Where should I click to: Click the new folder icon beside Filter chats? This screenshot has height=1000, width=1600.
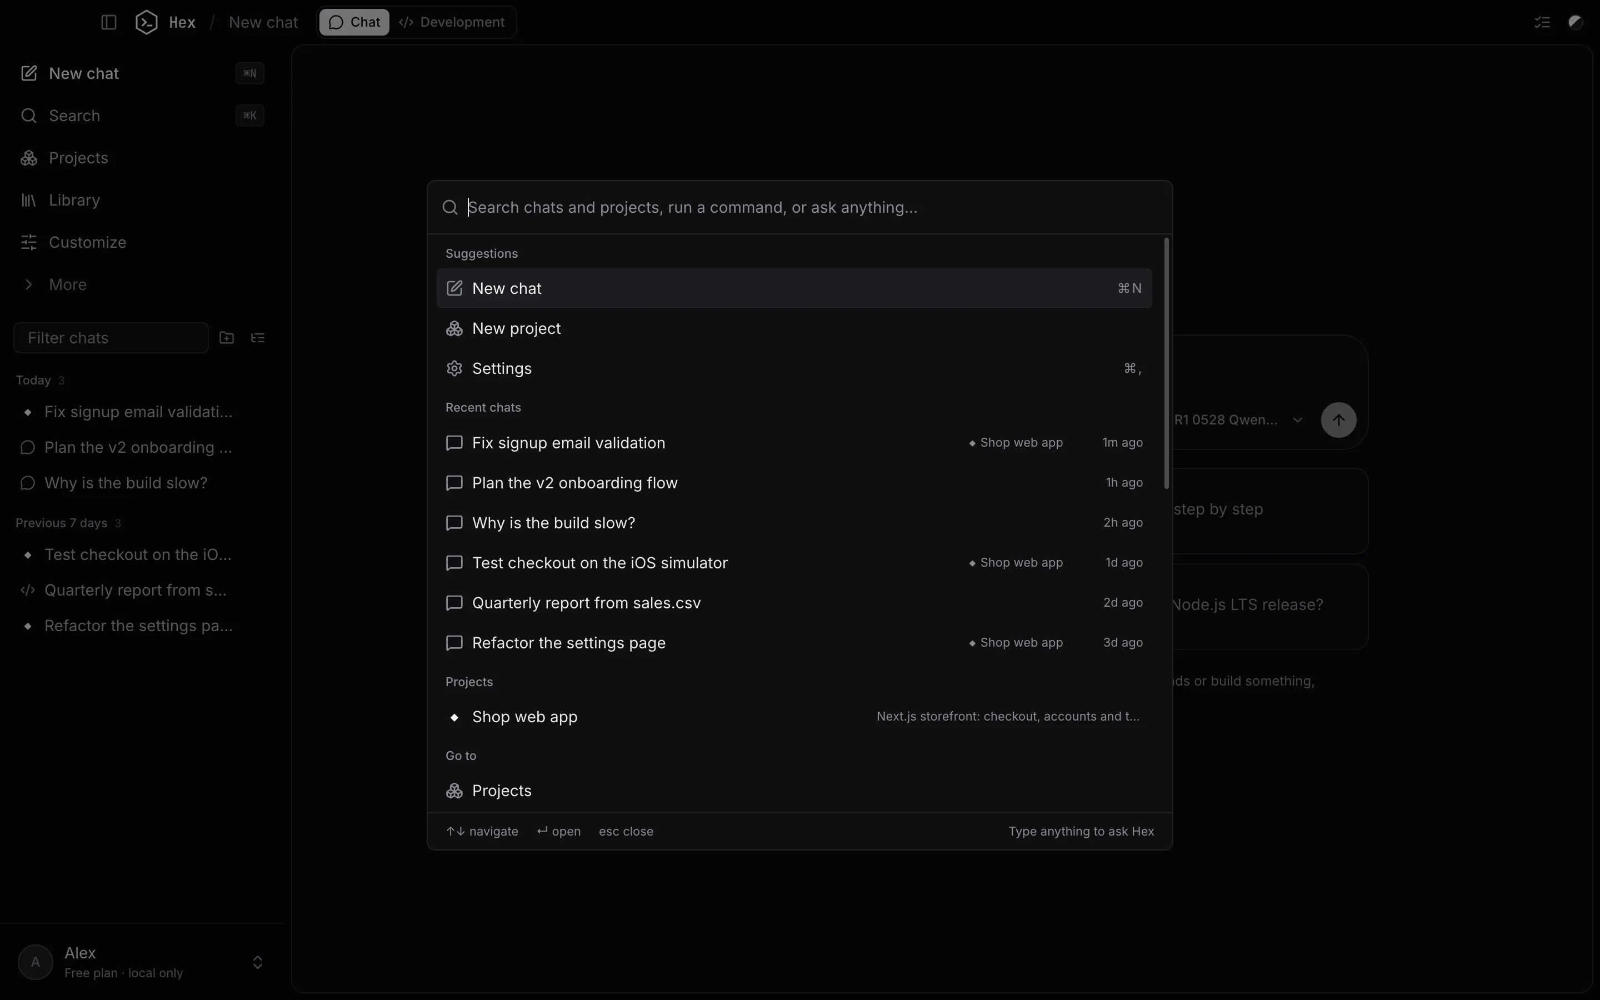click(227, 338)
